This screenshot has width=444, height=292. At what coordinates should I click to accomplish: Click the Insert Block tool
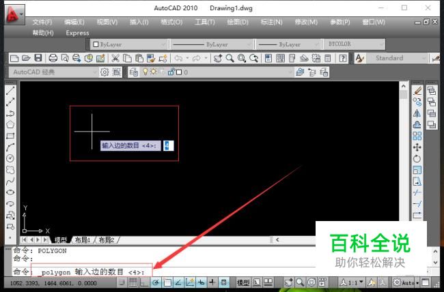click(x=10, y=216)
